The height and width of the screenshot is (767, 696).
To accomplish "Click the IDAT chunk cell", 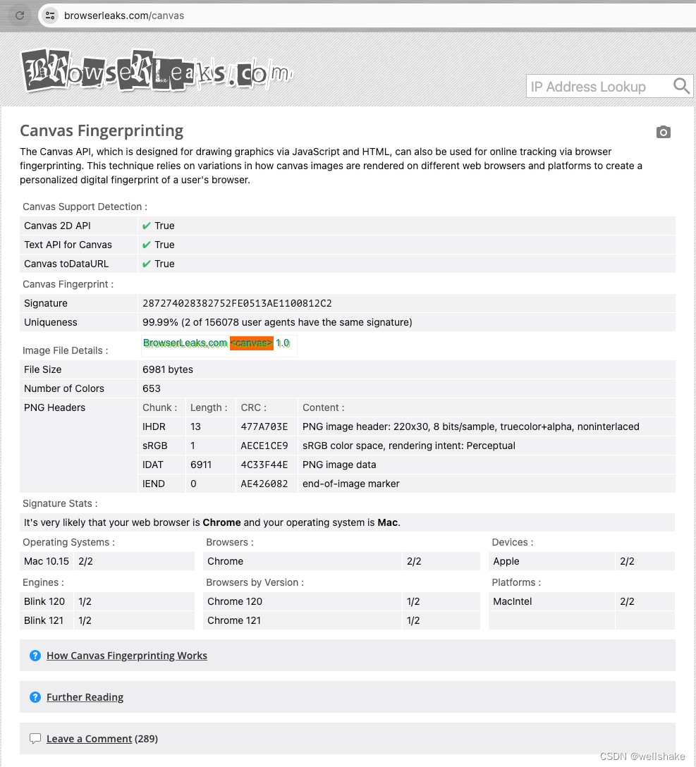I will point(161,465).
